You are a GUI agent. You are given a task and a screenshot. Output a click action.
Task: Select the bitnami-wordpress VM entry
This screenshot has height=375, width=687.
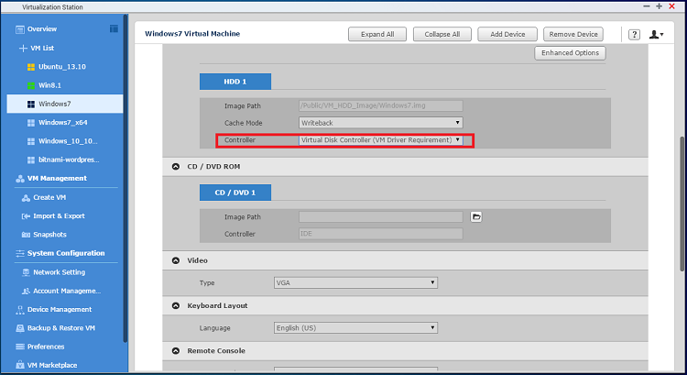[69, 160]
